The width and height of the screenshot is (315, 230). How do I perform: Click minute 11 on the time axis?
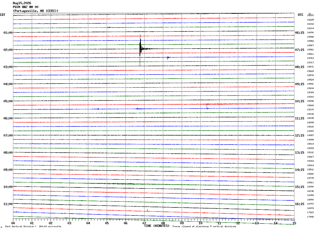tap(219, 223)
